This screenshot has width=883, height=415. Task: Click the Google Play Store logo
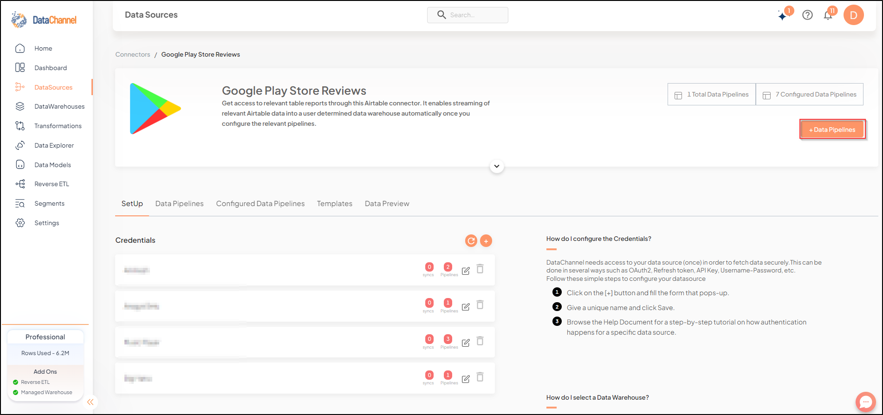tap(155, 109)
